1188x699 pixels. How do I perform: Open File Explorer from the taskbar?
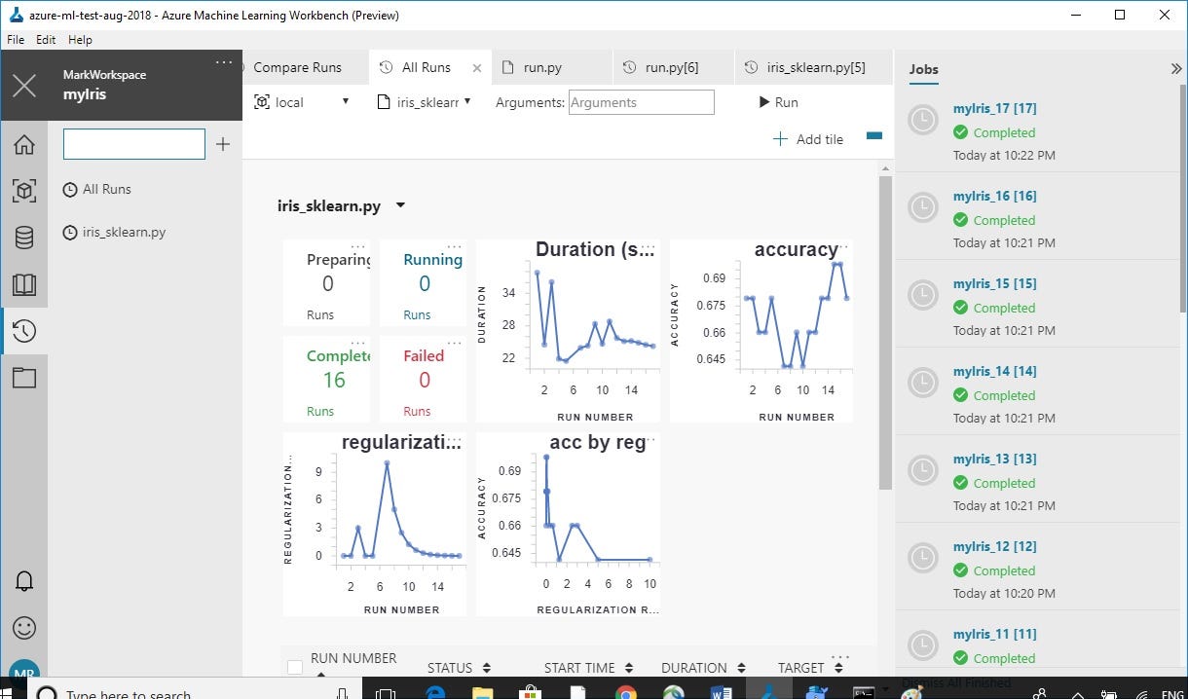[482, 693]
